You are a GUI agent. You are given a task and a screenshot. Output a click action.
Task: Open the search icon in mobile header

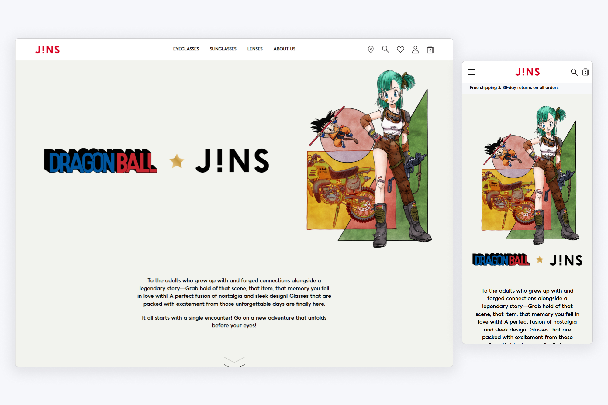(x=575, y=72)
